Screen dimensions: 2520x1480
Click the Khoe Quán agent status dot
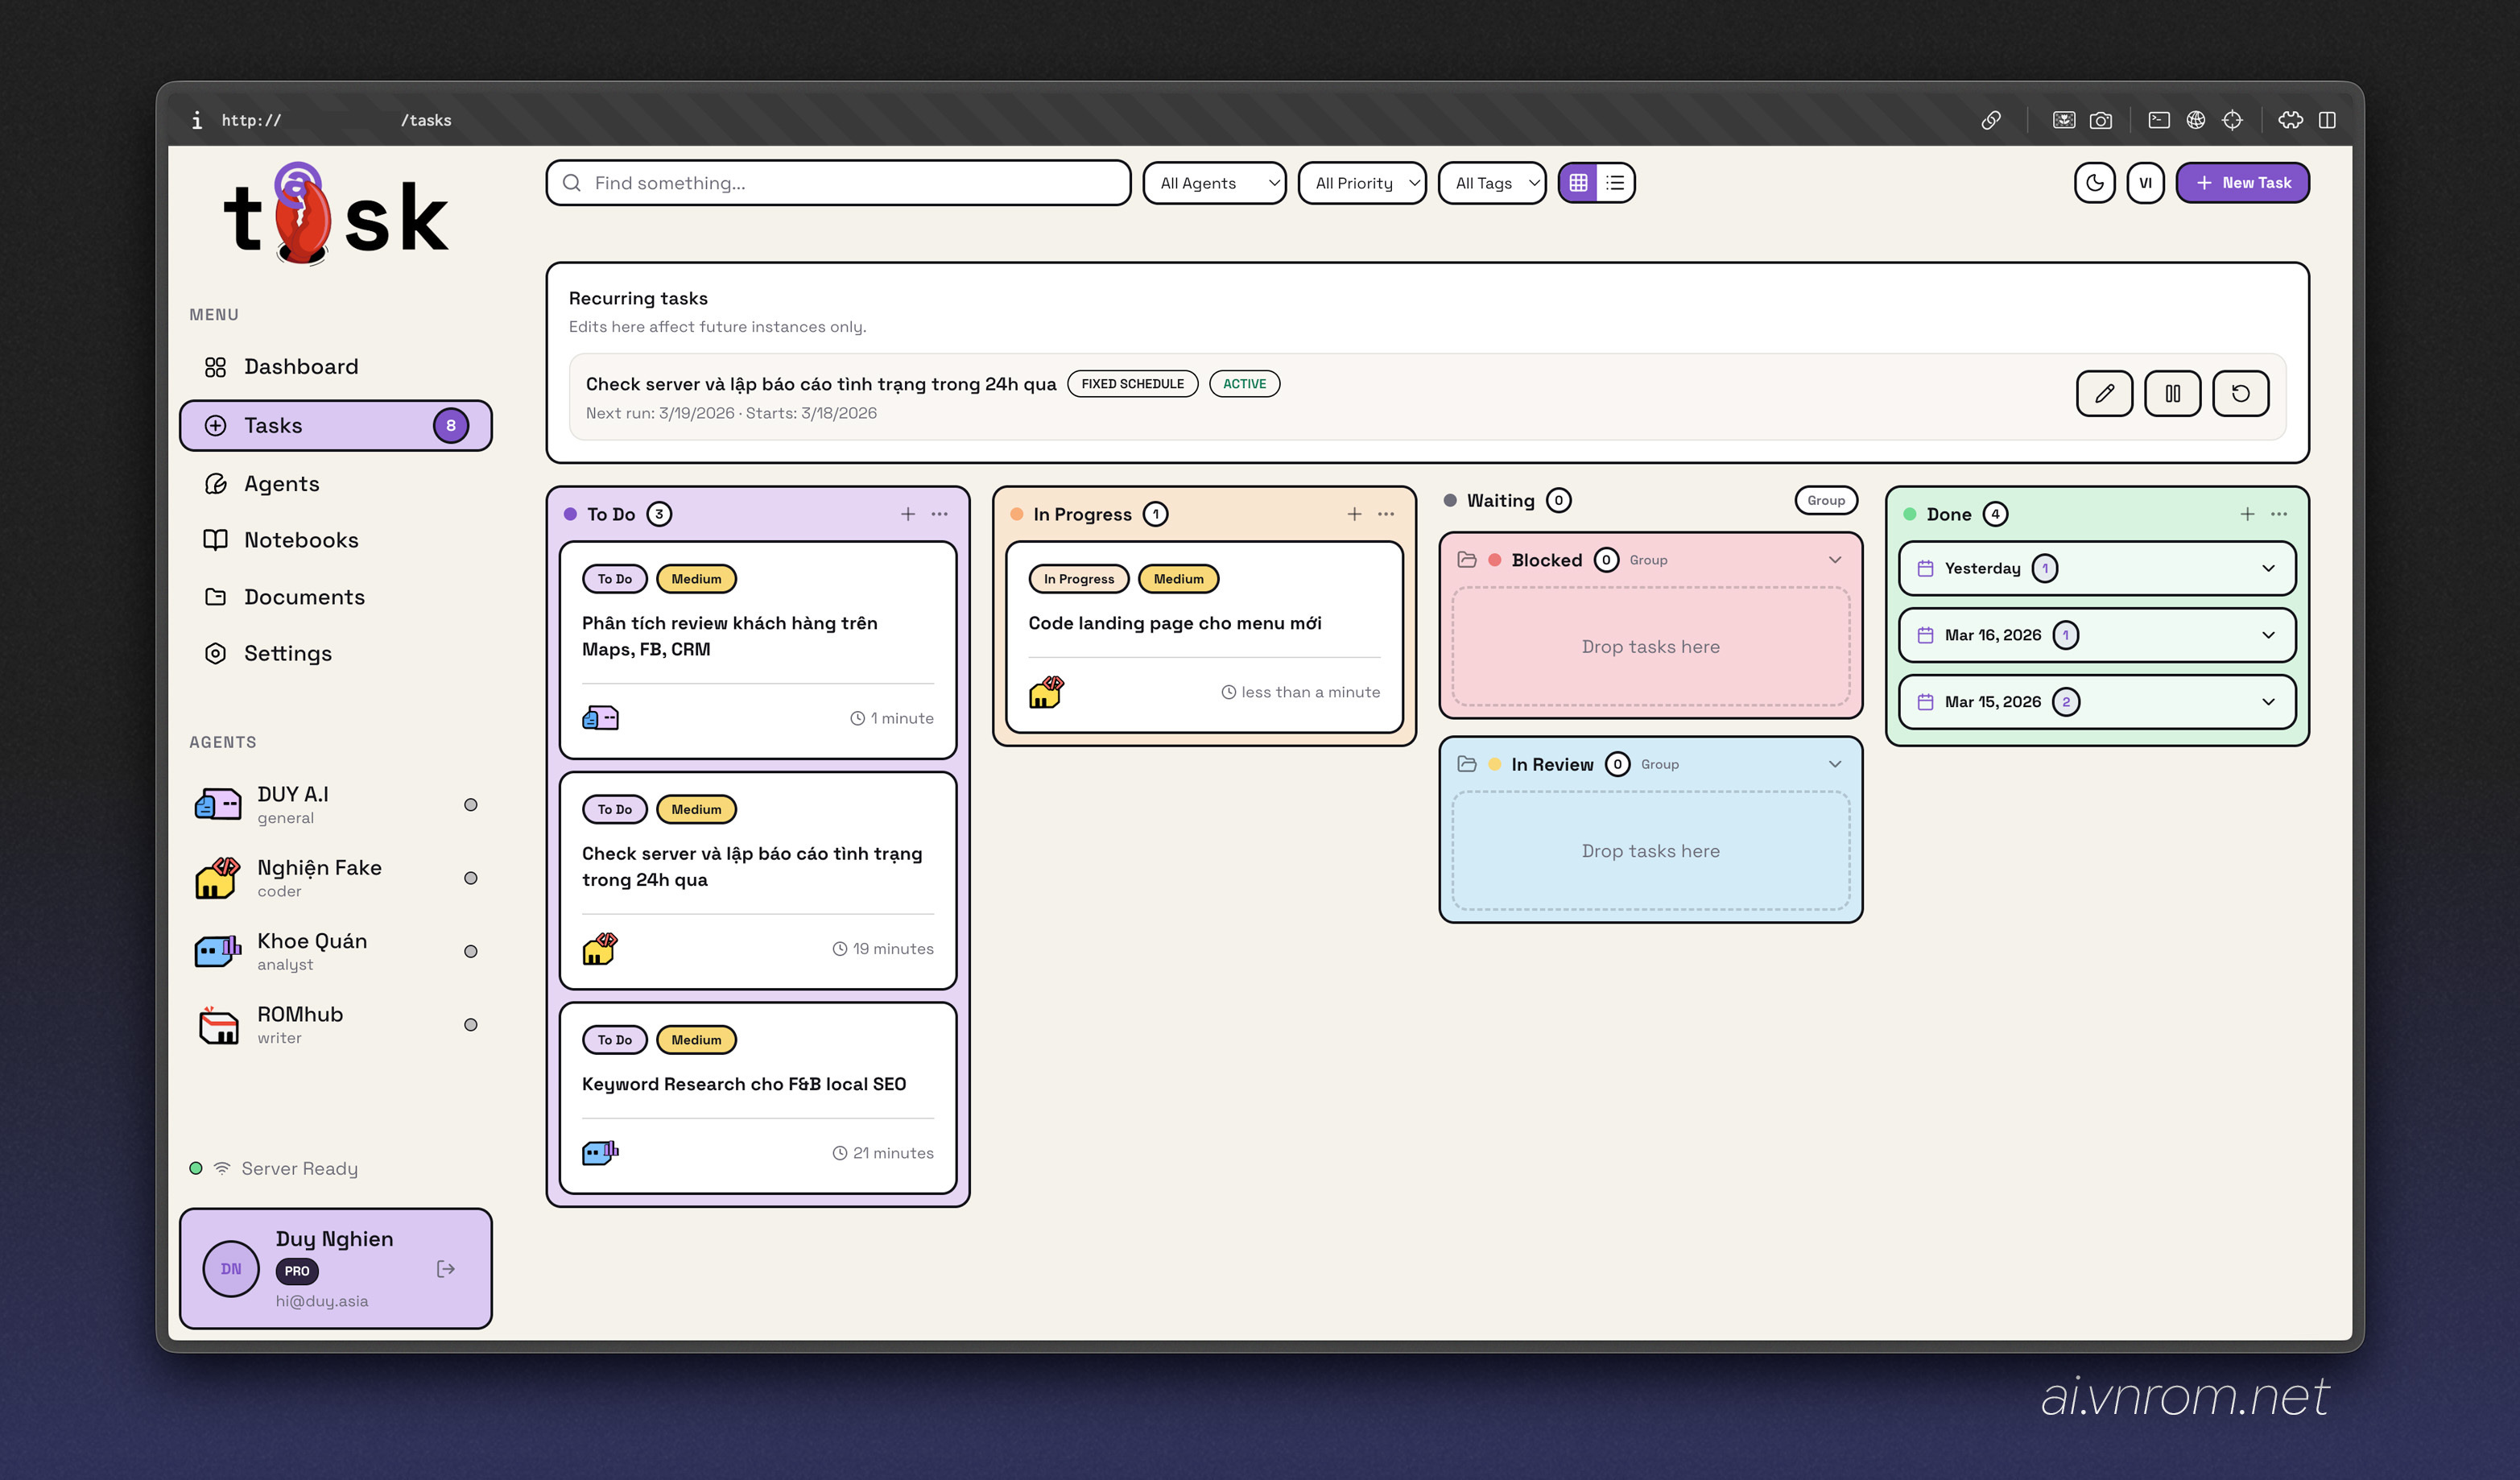[x=471, y=951]
